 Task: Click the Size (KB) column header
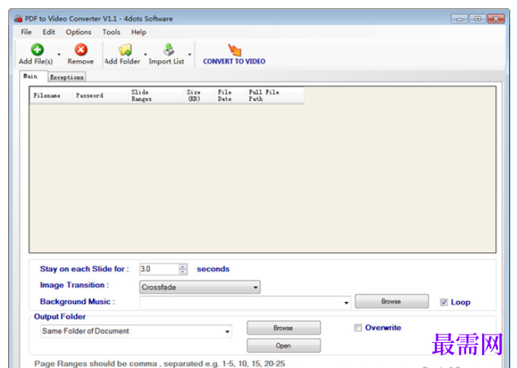199,96
